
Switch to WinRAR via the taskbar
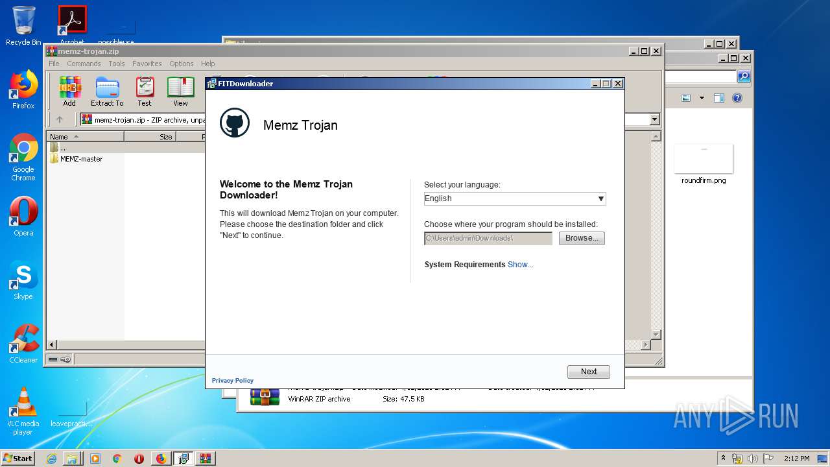(x=205, y=459)
